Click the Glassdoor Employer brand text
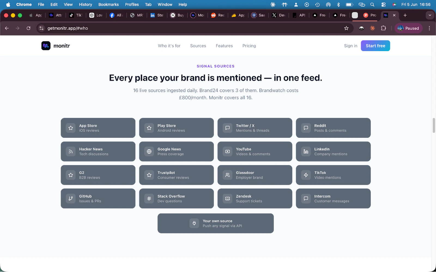Viewport: 436px width, 272px height. [249, 178]
